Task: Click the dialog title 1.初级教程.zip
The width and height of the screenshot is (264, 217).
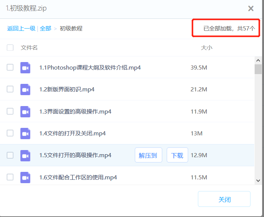Action: 26,8
